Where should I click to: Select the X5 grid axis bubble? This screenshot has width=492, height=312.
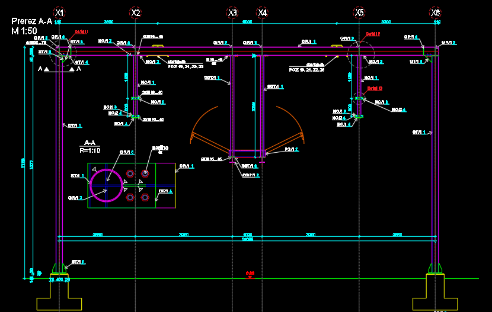point(359,12)
